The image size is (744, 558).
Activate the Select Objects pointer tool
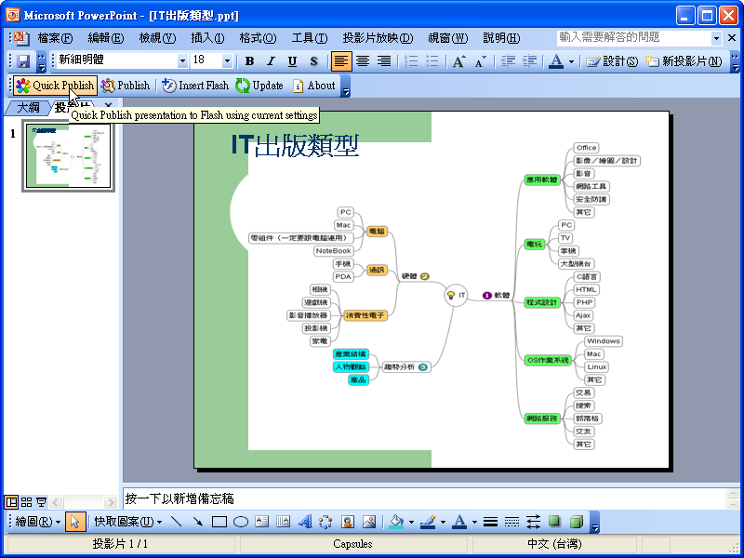(x=75, y=522)
